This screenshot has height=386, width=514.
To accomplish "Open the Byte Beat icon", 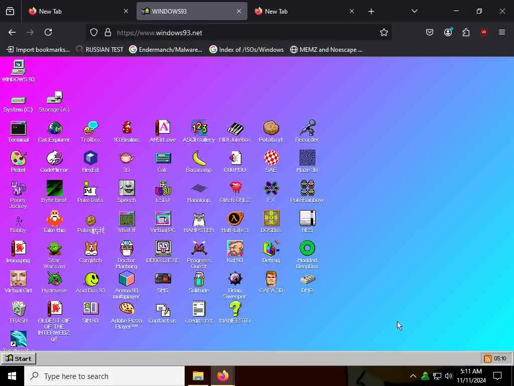I will pyautogui.click(x=54, y=192).
